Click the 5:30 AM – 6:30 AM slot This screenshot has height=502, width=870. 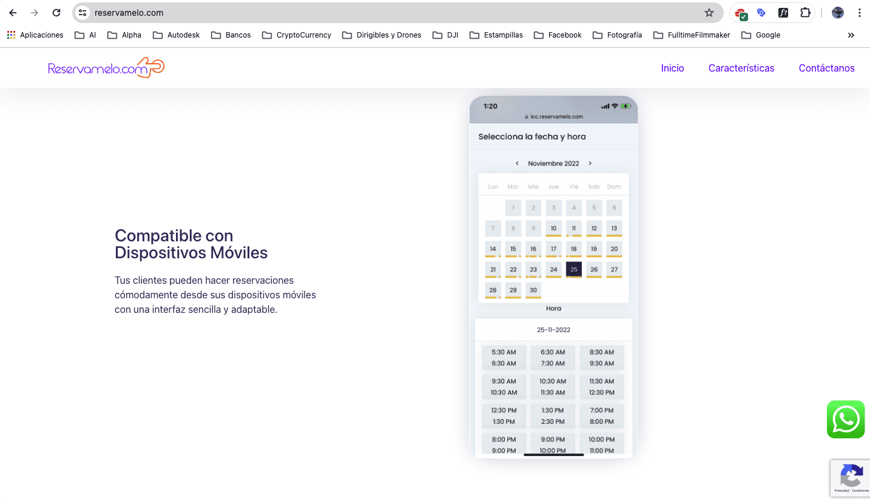(504, 358)
